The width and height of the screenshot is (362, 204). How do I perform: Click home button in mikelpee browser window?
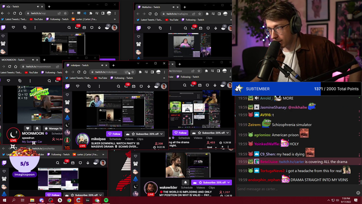85,72
